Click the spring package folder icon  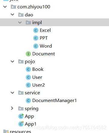[21, 108]
